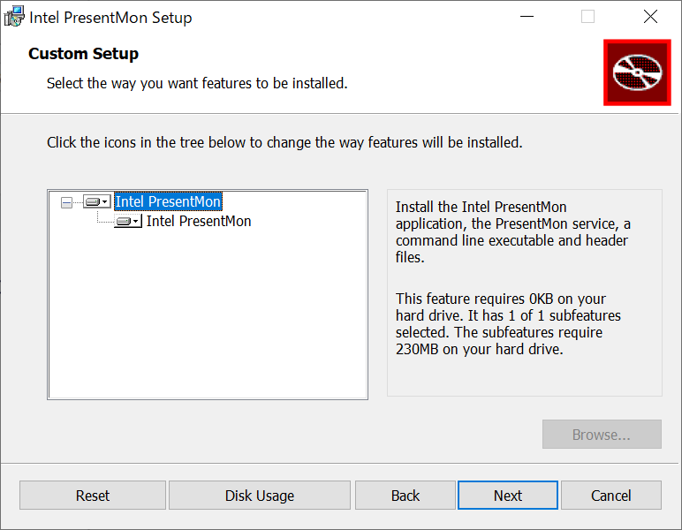Click the 'Custom Setup' heading
682x530 pixels.
click(x=84, y=54)
